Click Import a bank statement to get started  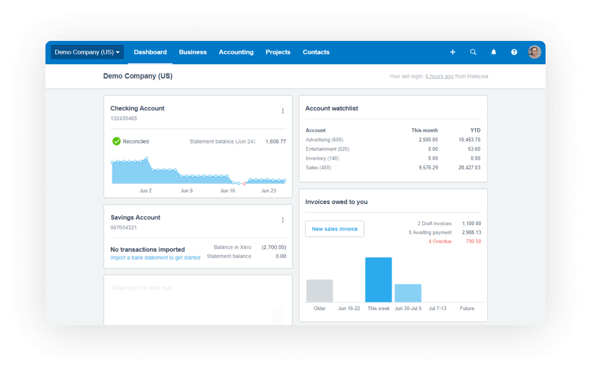pyautogui.click(x=155, y=257)
